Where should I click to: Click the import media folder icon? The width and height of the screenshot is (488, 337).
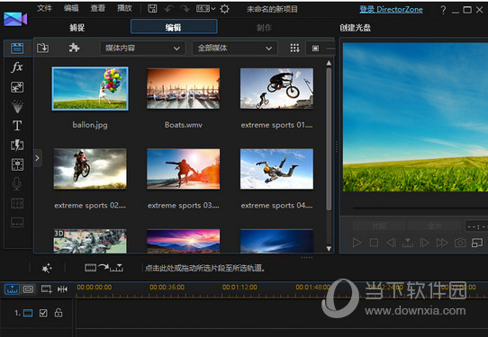coord(42,48)
